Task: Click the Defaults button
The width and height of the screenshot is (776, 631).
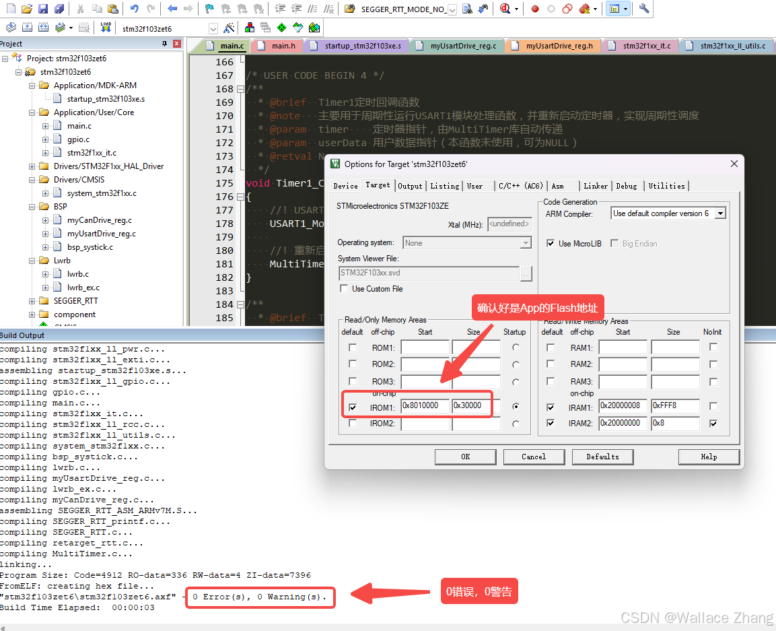Action: (602, 457)
